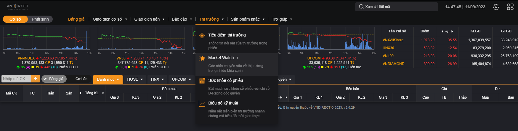Select Market Watch menu entry

[x=237, y=64]
